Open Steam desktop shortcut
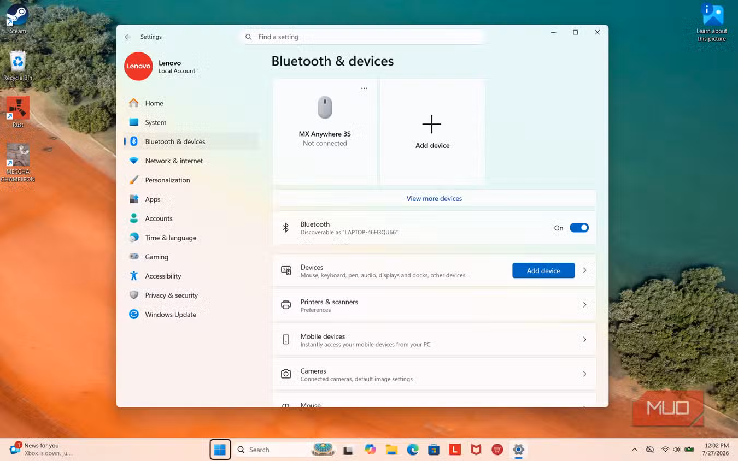The height and width of the screenshot is (461, 738). pos(17,19)
